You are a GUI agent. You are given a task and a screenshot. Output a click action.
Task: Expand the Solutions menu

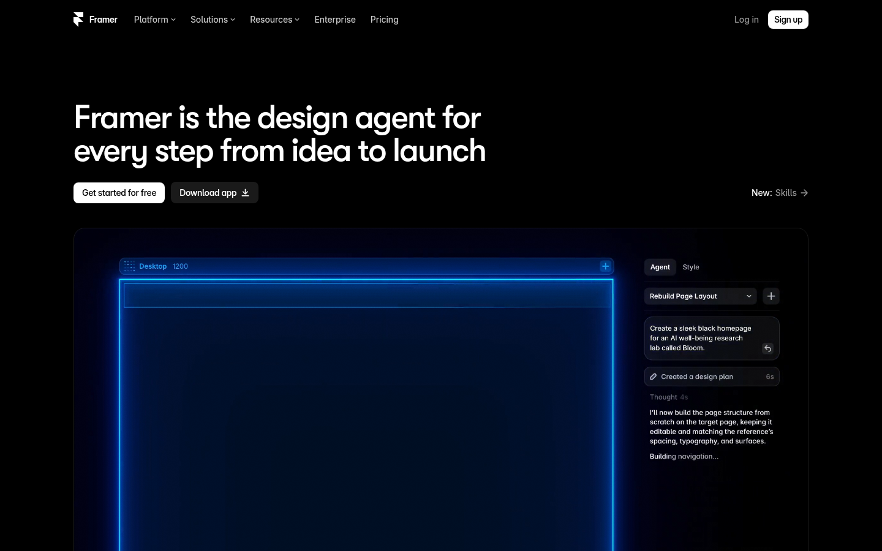213,20
